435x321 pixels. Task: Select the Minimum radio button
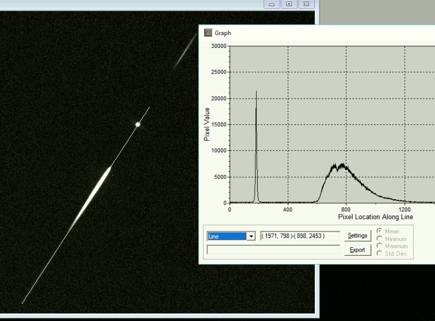[379, 239]
